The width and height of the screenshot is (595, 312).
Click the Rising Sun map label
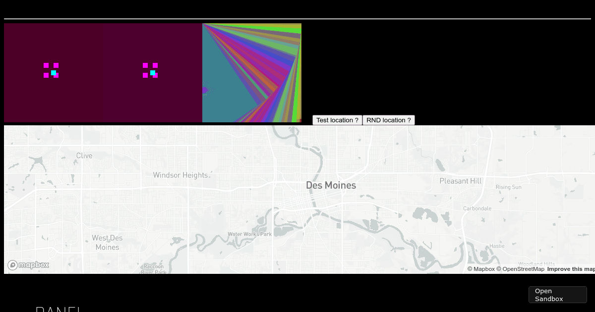coord(508,187)
